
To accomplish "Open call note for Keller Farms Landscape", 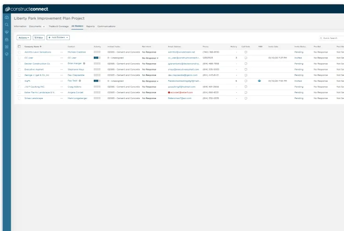I will [246, 92].
